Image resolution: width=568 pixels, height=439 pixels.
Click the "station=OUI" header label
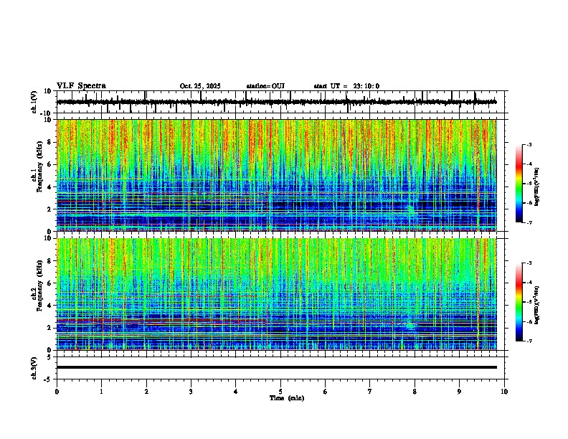point(265,86)
